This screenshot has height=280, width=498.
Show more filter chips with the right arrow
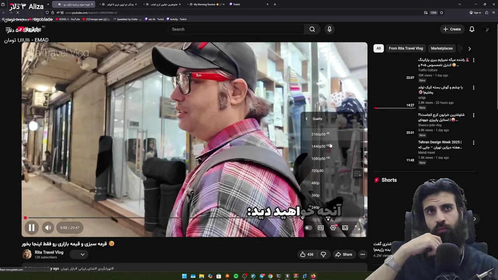point(469,49)
